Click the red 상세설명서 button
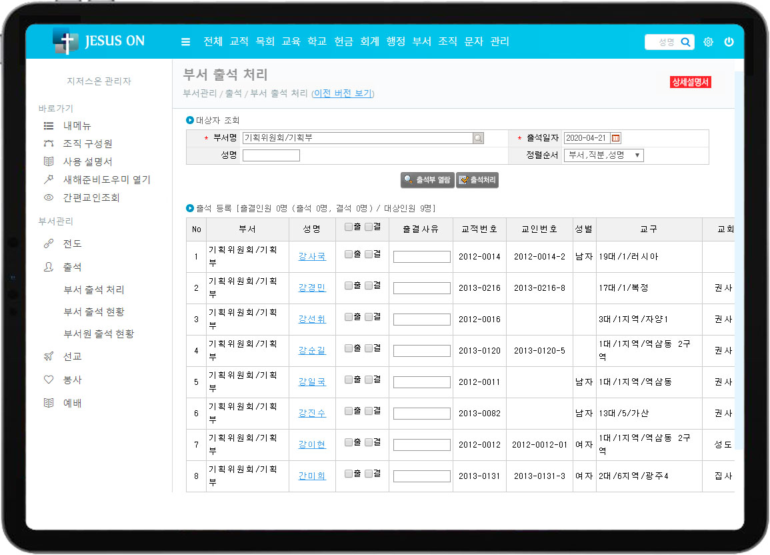Image resolution: width=770 pixels, height=555 pixels. 691,82
